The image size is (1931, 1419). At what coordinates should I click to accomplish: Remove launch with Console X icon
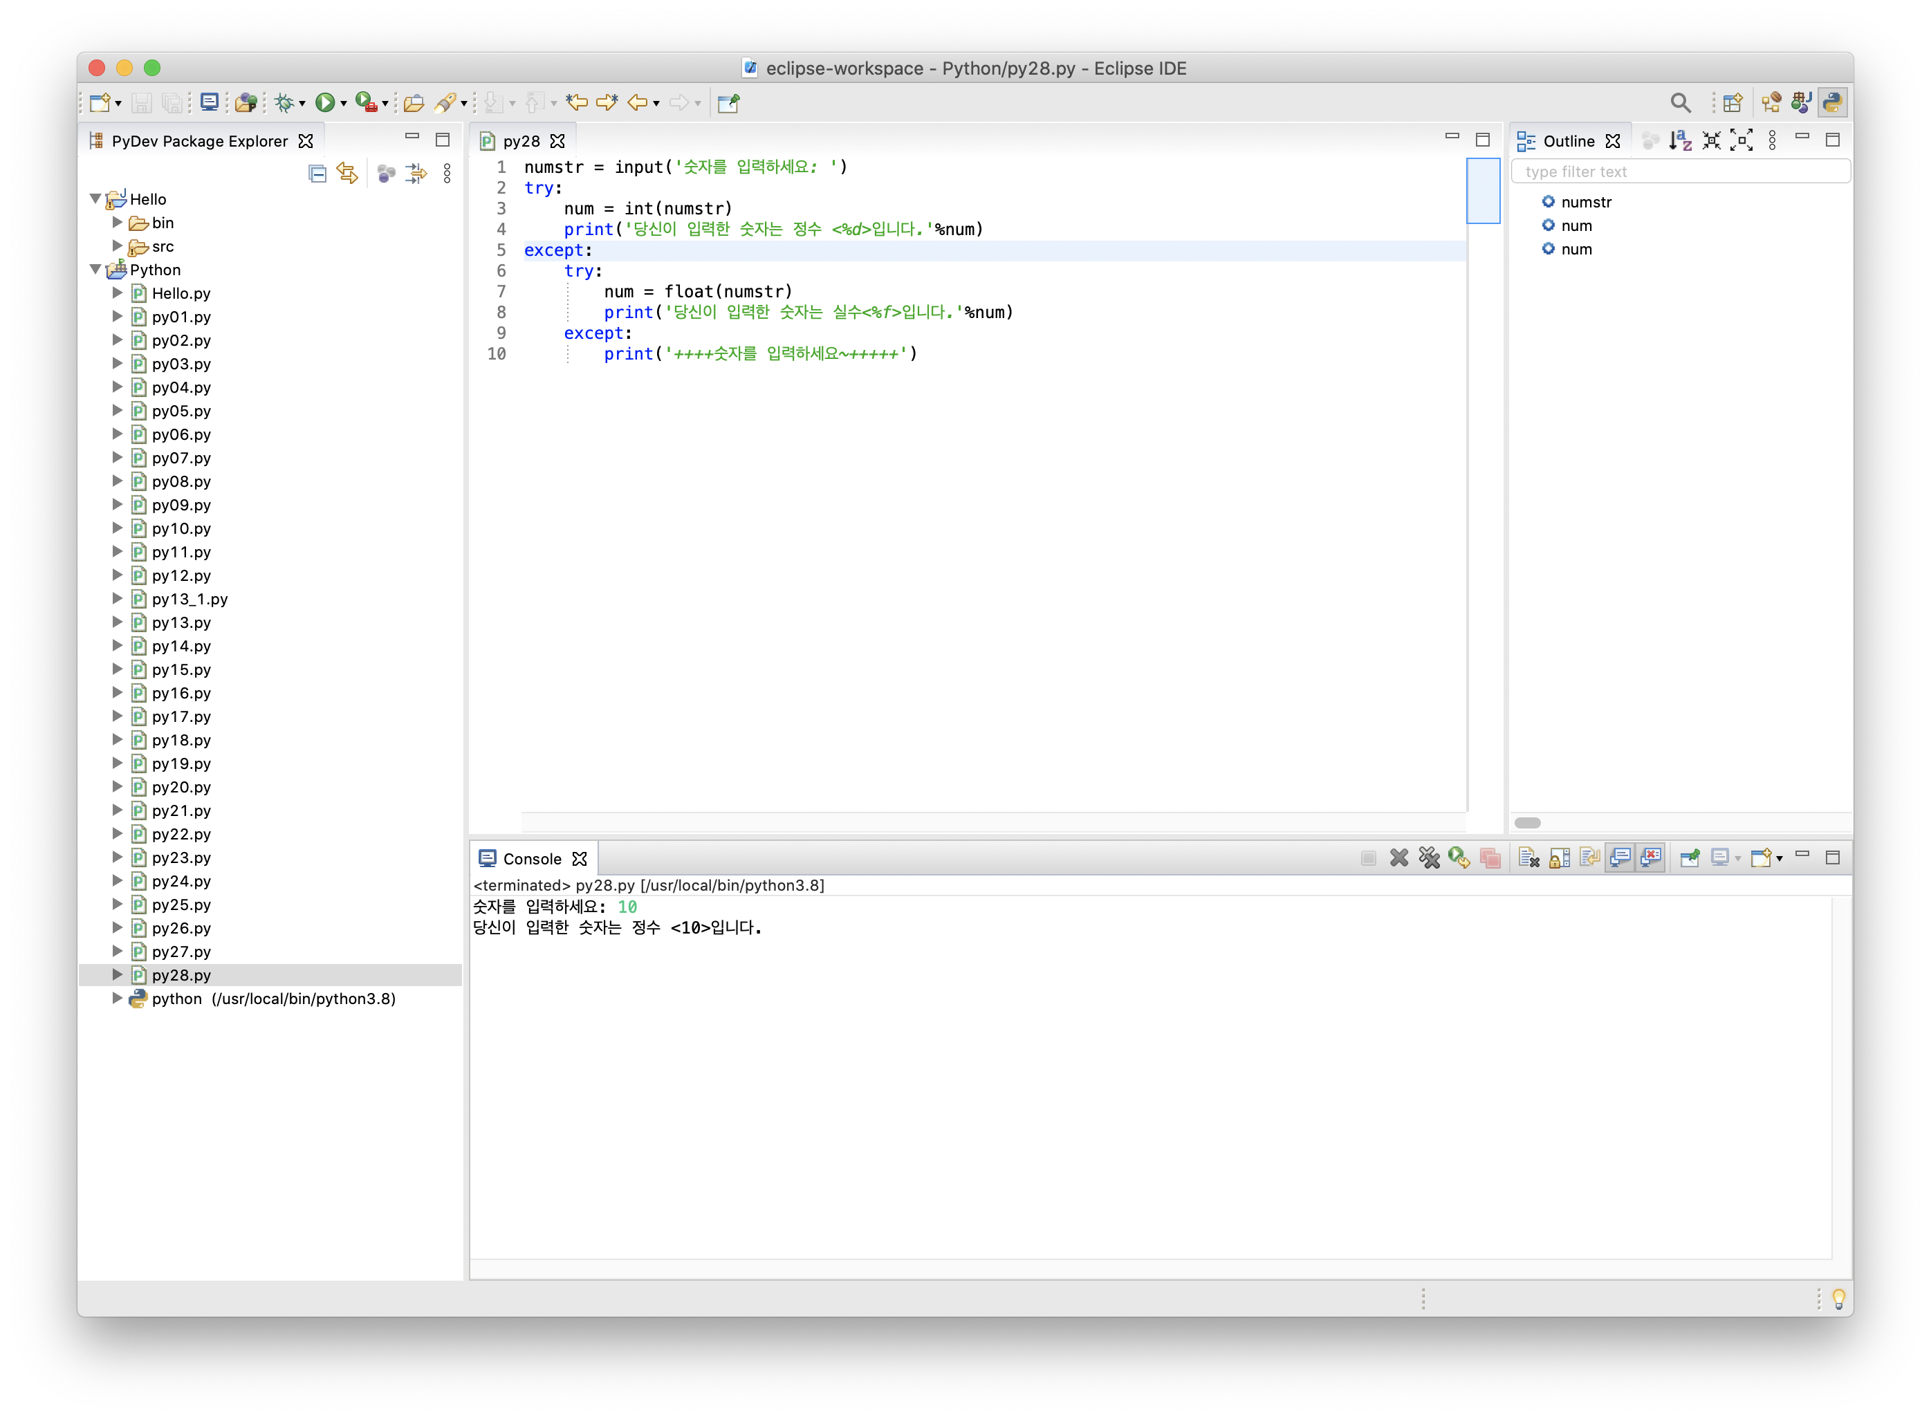tap(1399, 858)
